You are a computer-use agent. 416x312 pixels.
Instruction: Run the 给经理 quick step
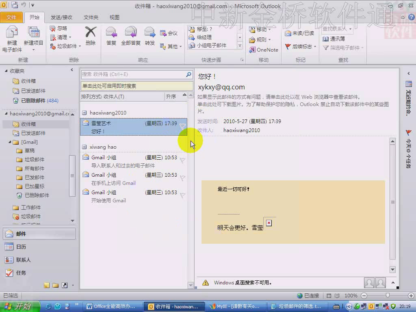pyautogui.click(x=200, y=37)
